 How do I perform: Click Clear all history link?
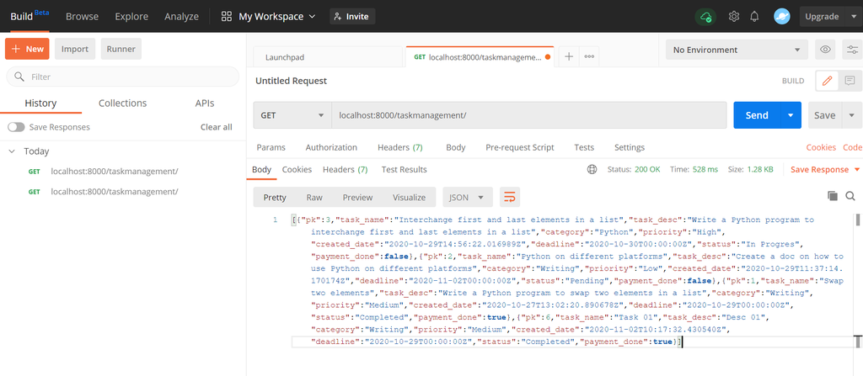[x=217, y=127]
